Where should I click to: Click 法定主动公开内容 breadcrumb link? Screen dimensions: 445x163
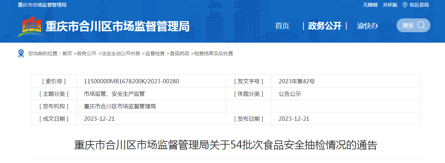point(121,53)
